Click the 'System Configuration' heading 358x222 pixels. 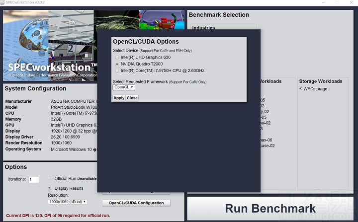[x=35, y=88]
